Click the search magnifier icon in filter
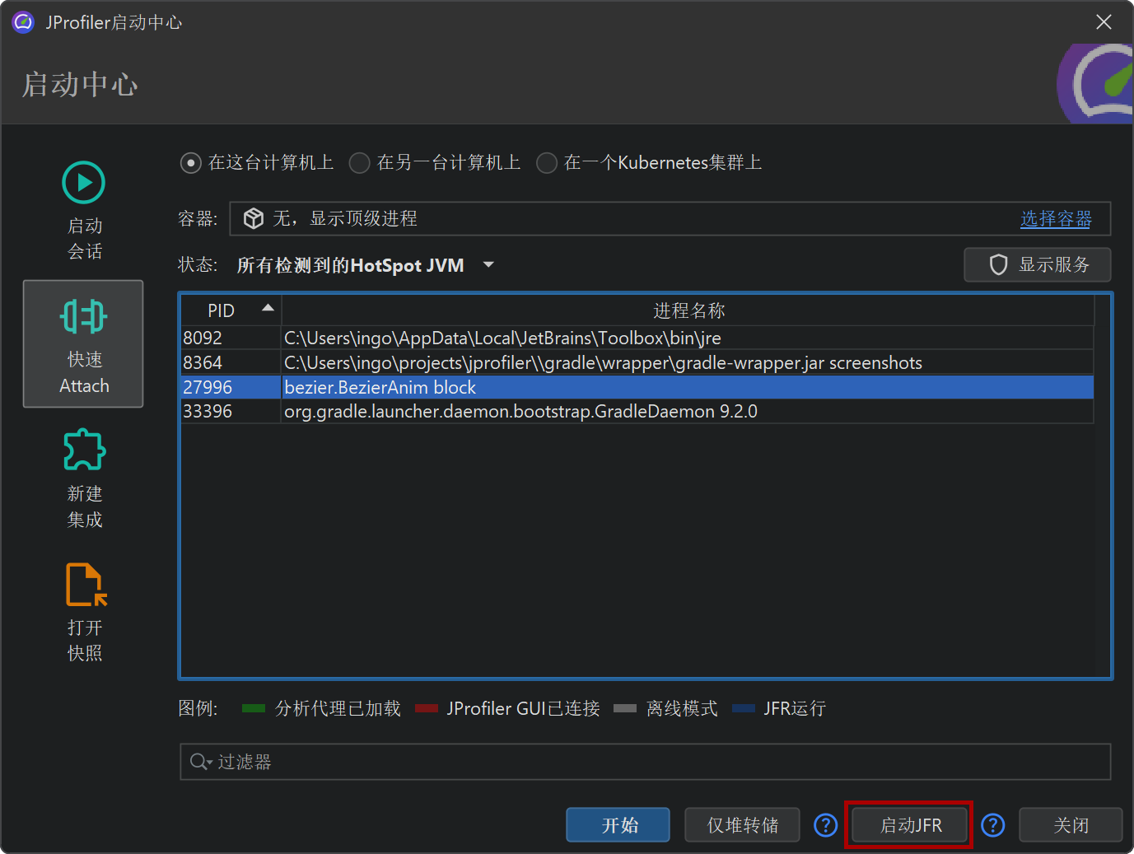 point(198,762)
